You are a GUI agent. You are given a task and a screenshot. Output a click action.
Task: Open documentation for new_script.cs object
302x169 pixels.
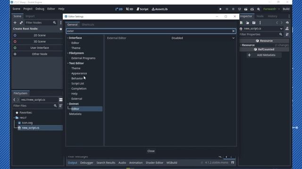[287, 29]
